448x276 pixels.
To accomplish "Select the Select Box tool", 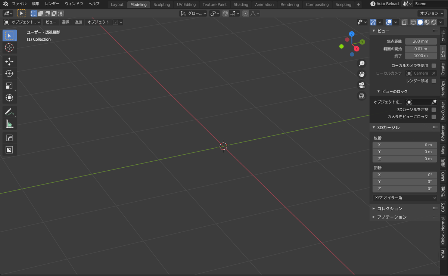I will click(9, 35).
